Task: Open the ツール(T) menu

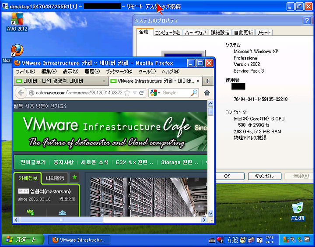Action: coord(147,72)
